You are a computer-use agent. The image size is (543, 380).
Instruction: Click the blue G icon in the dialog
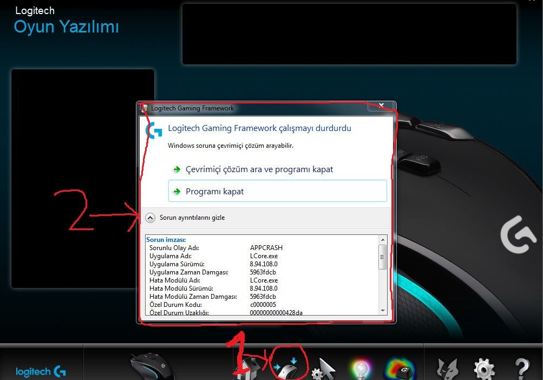click(x=154, y=130)
